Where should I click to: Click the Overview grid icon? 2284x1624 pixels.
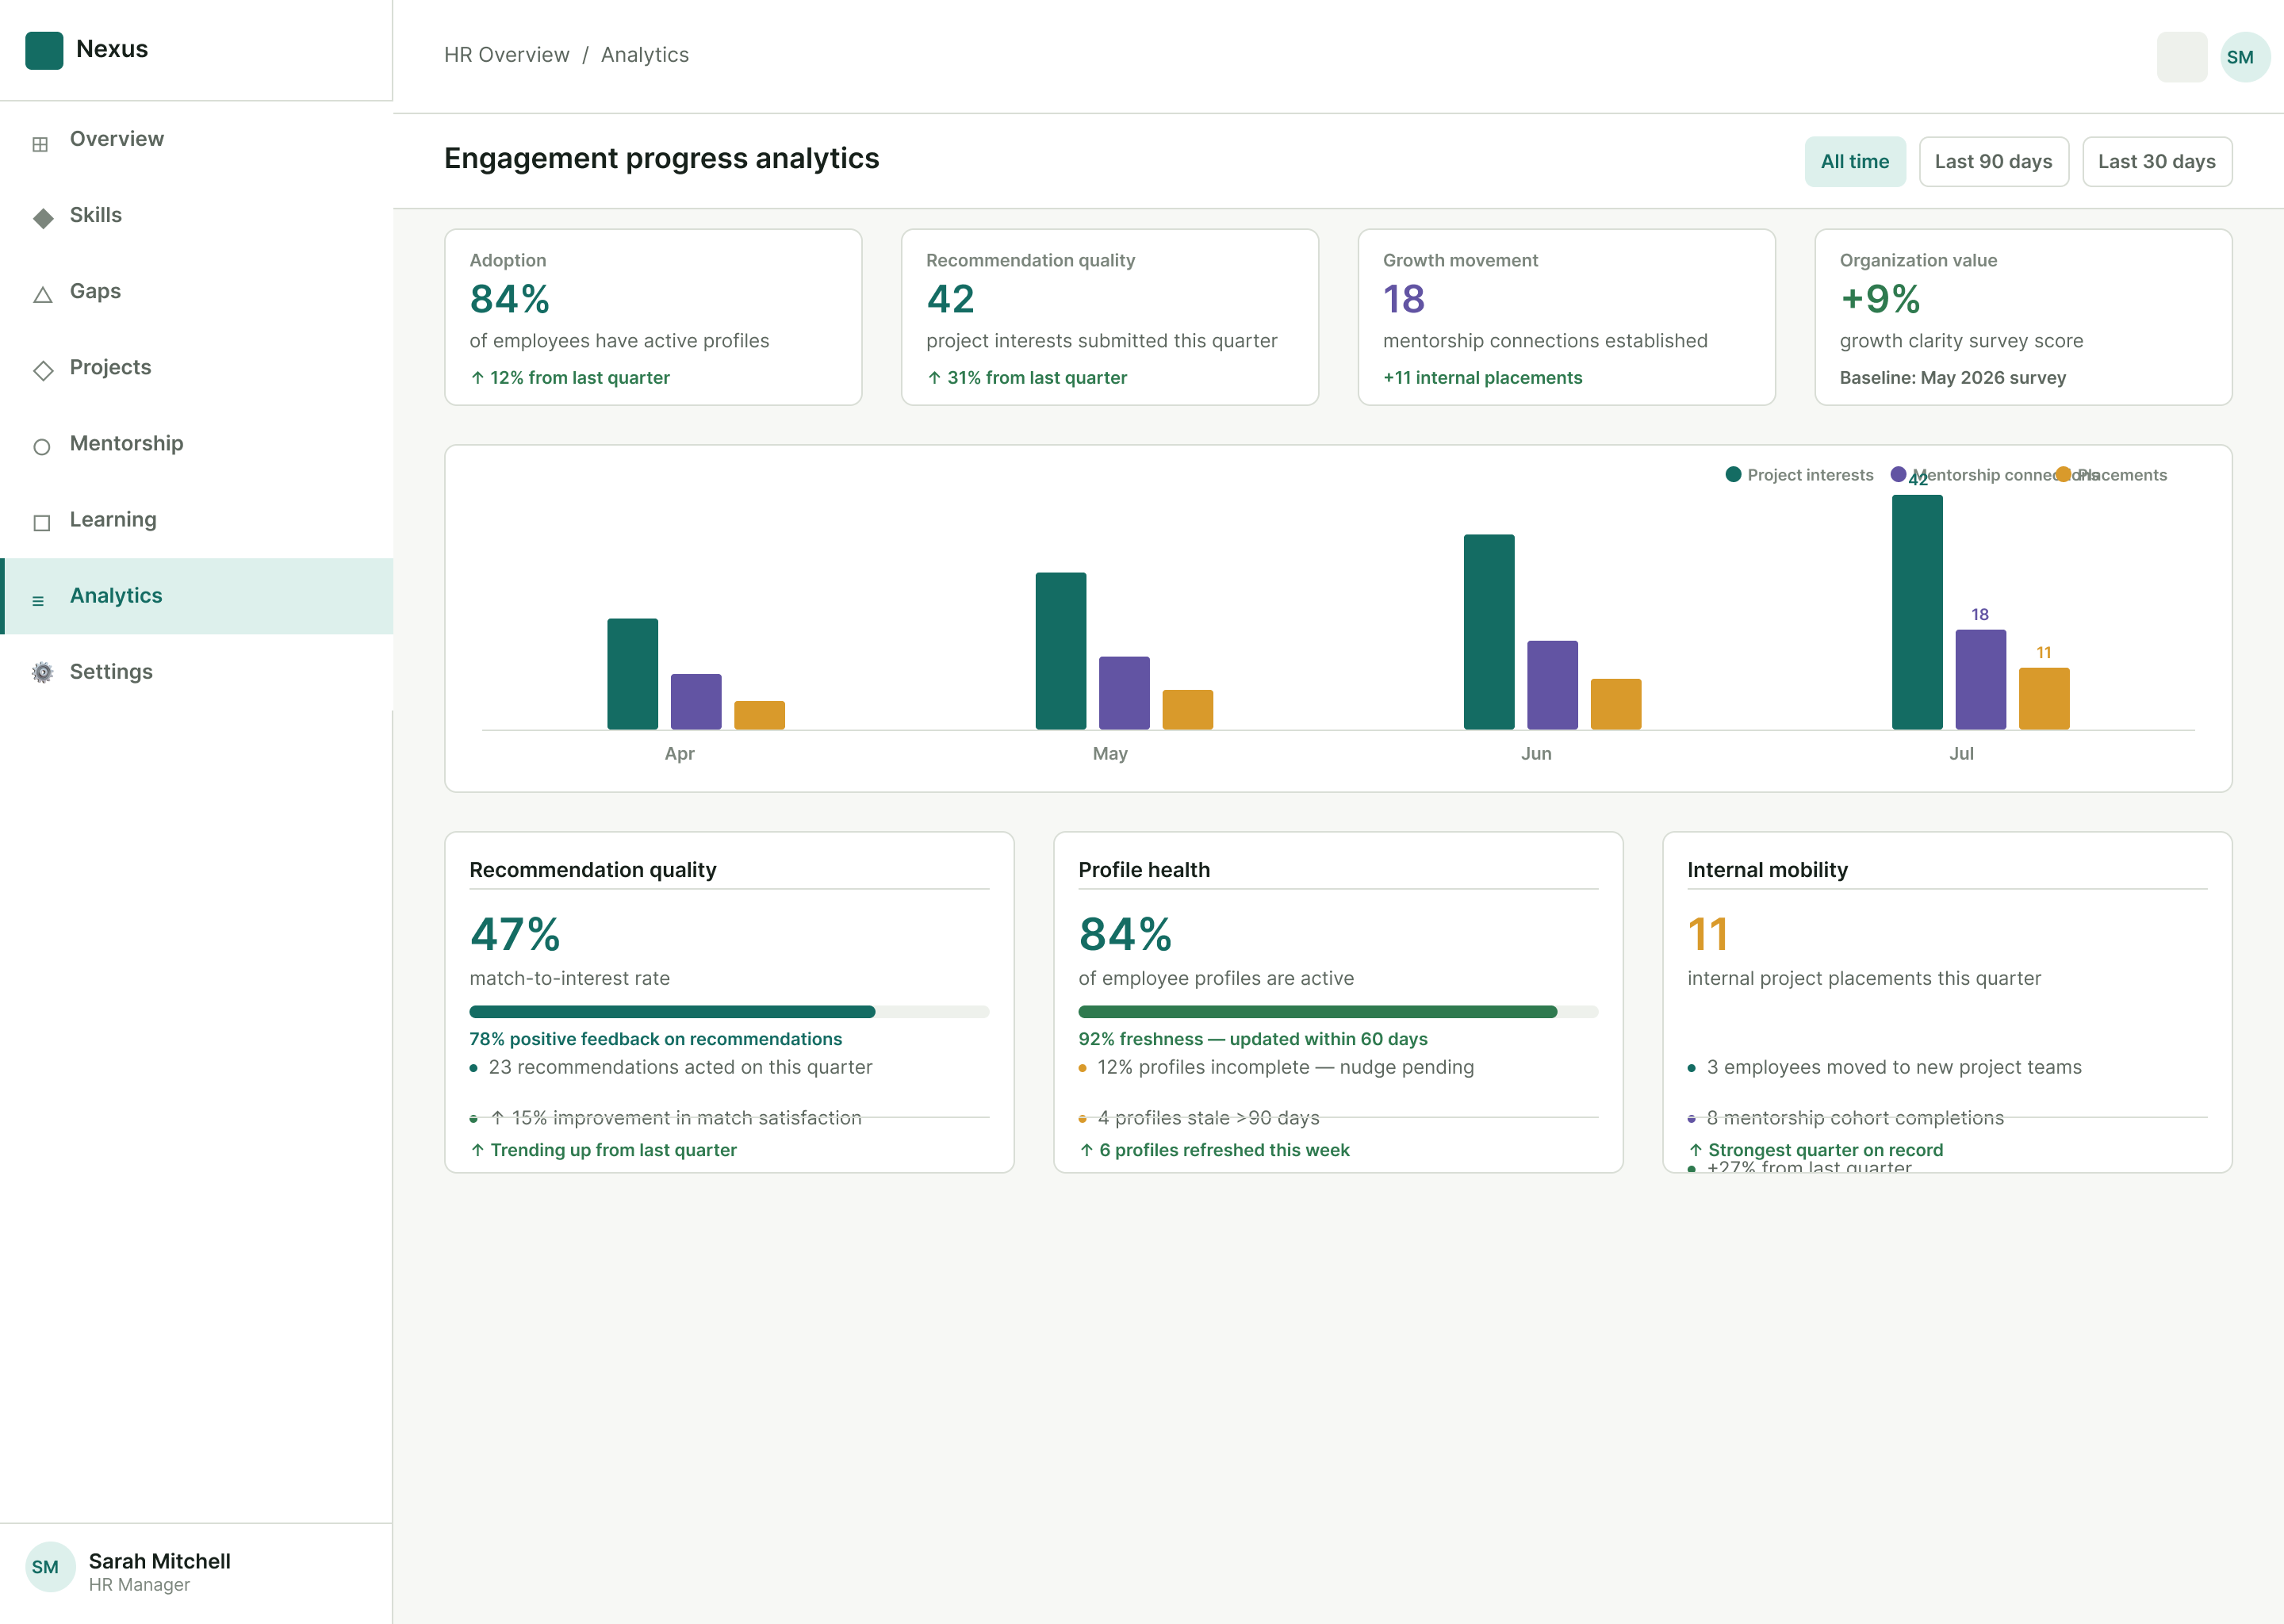coord(40,144)
